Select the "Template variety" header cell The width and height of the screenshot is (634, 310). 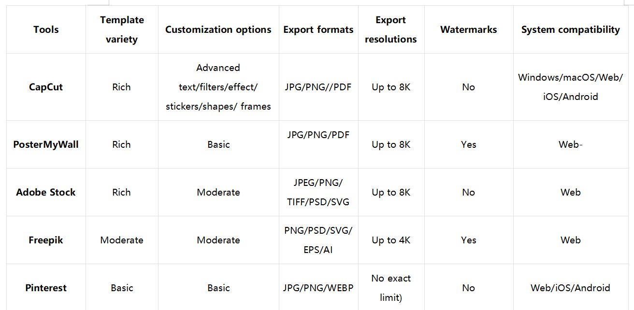[x=122, y=29]
